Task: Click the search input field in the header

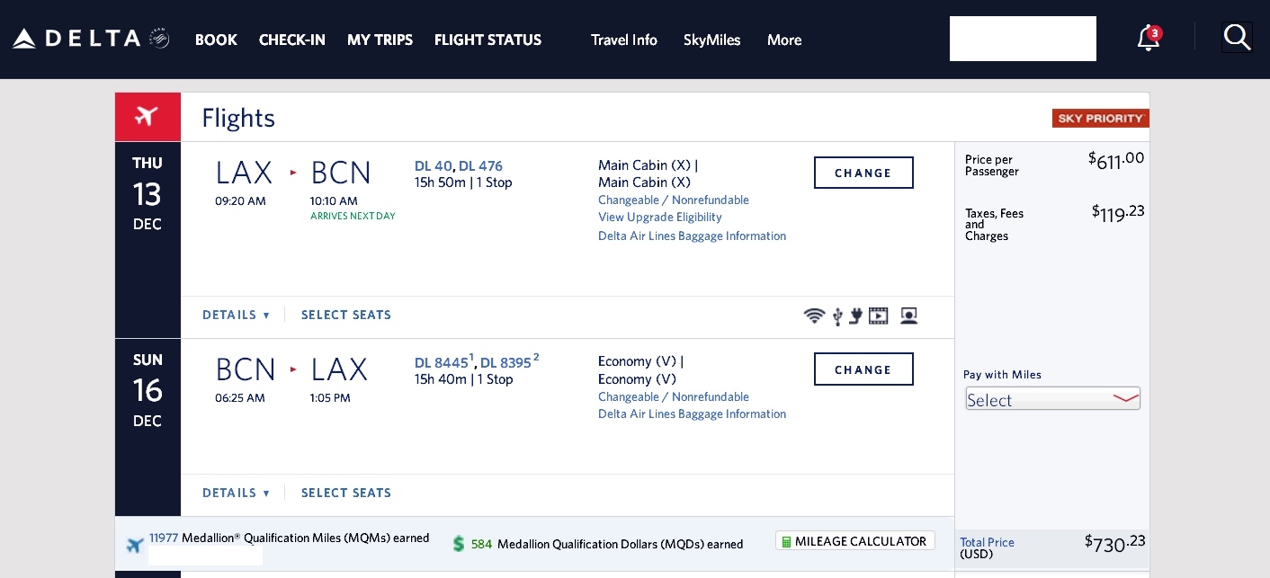Action: pos(1023,39)
